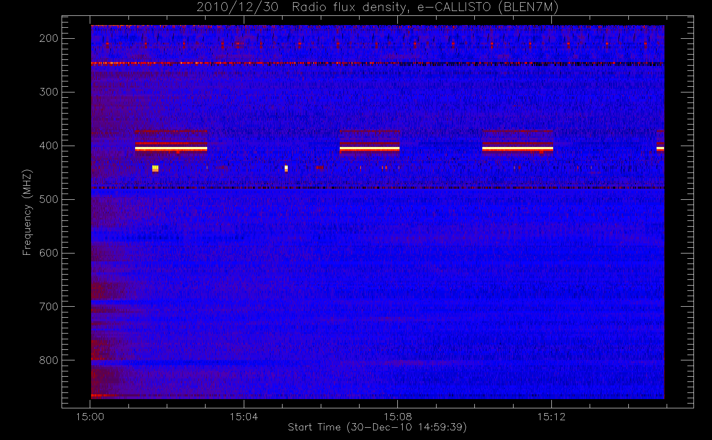
Task: Click the 800 frequency tick label
Action: click(x=49, y=360)
